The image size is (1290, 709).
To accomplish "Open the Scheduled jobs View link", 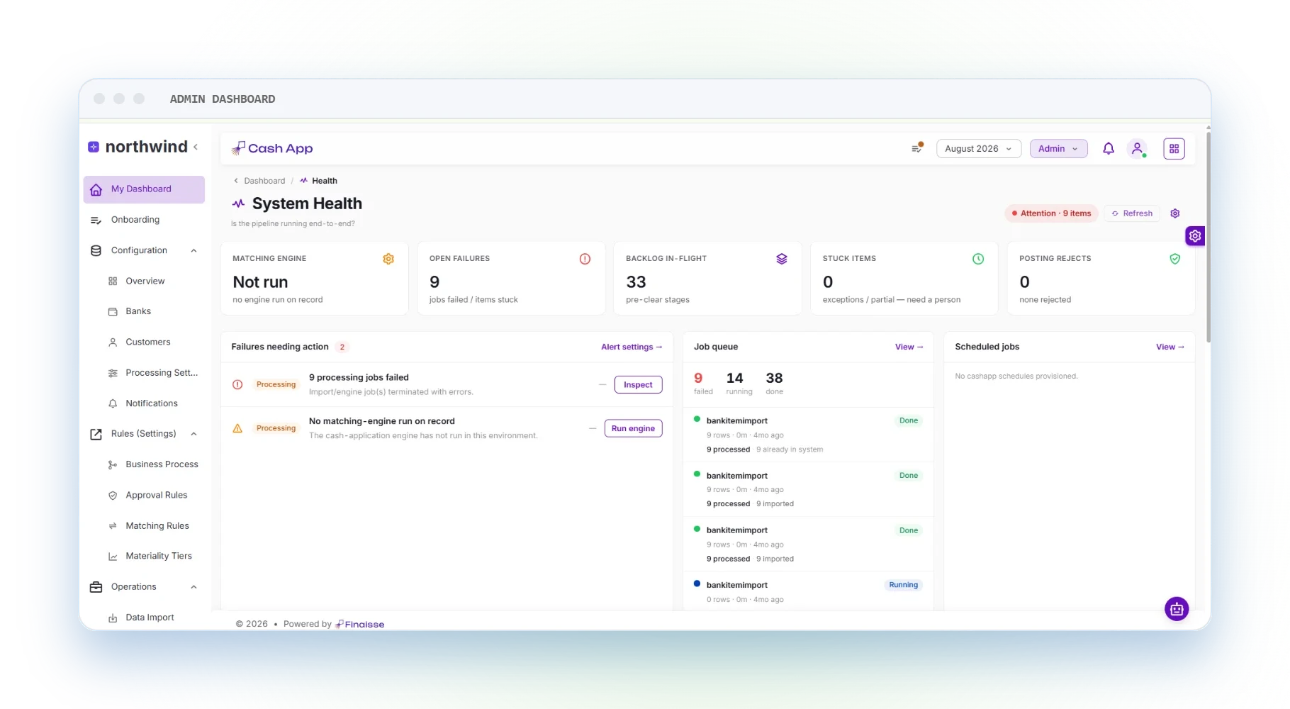I will pyautogui.click(x=1170, y=347).
